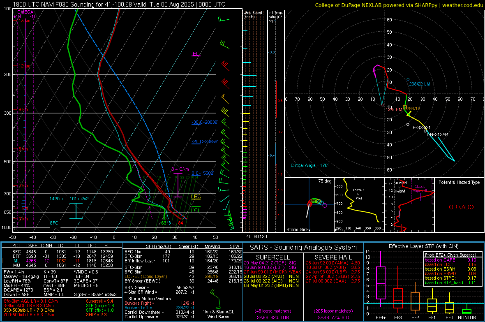Screen dimensions: 485x322
Task: Click the "Eff Shear (EBWD)" row label
Action: pyautogui.click(x=143, y=281)
